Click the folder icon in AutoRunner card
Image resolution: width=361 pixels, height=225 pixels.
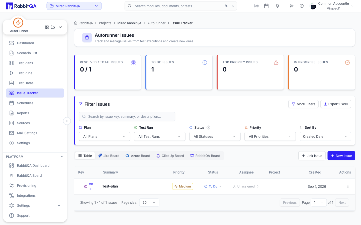(x=53, y=27)
